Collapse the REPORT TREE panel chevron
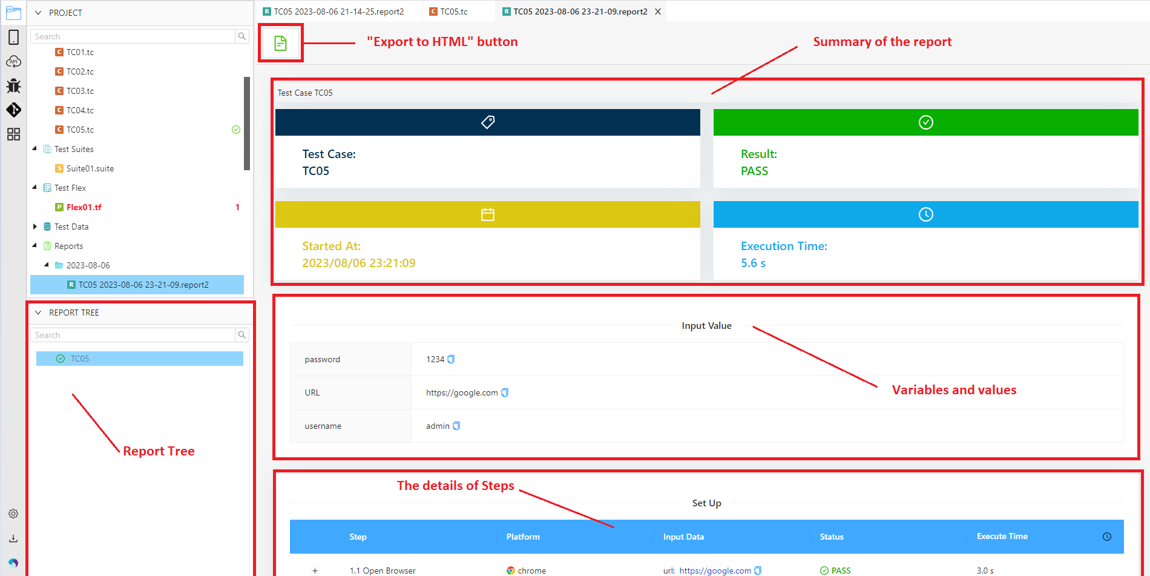The image size is (1150, 576). [x=38, y=313]
